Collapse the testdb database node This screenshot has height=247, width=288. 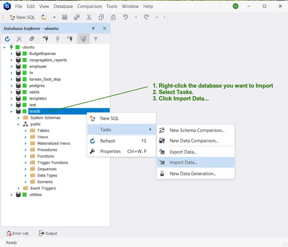[12, 111]
